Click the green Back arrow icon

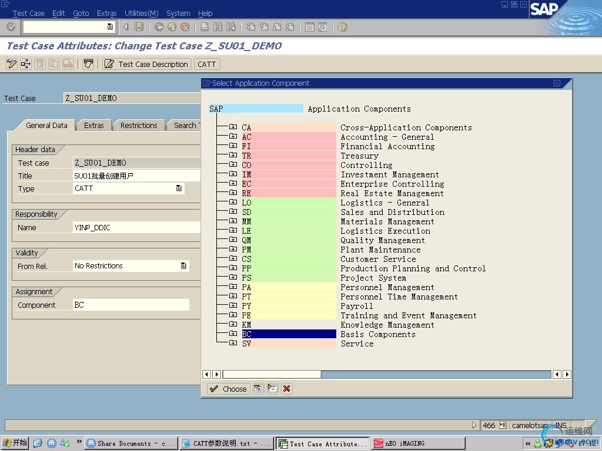coord(159,27)
